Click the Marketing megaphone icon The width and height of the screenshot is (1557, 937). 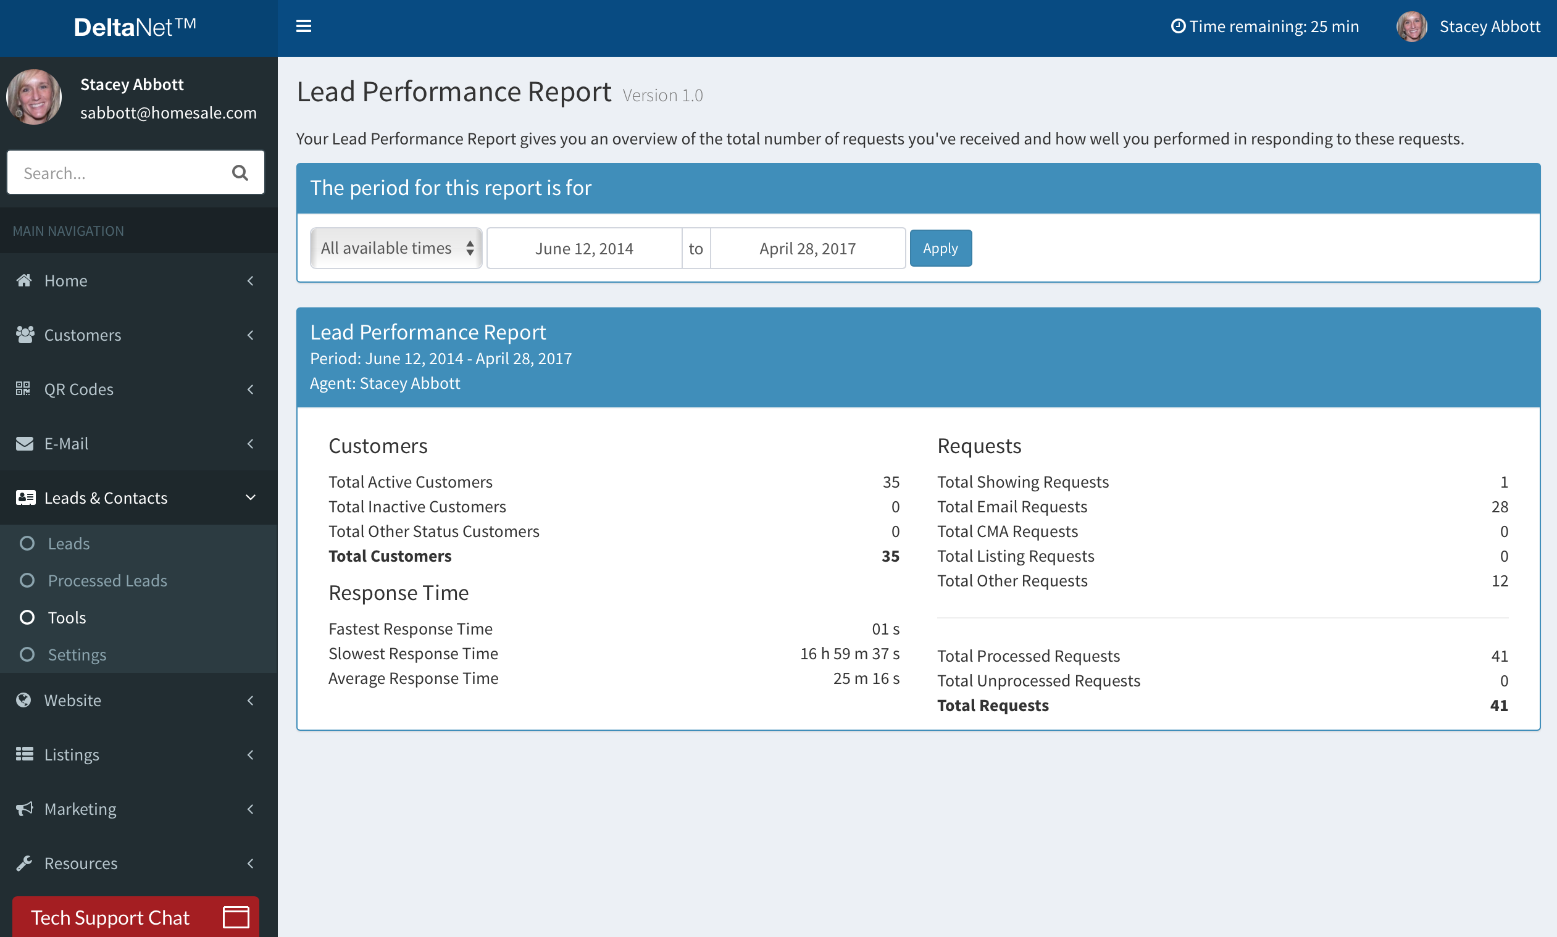coord(24,809)
